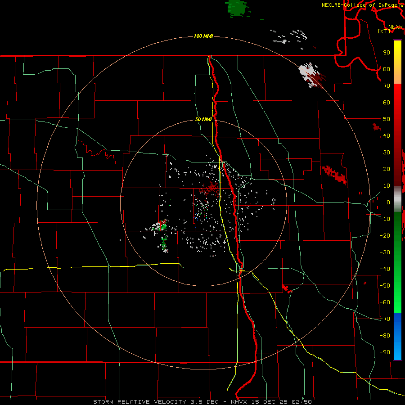
Task: Click the 70 value on the velocity scale
Action: [387, 86]
